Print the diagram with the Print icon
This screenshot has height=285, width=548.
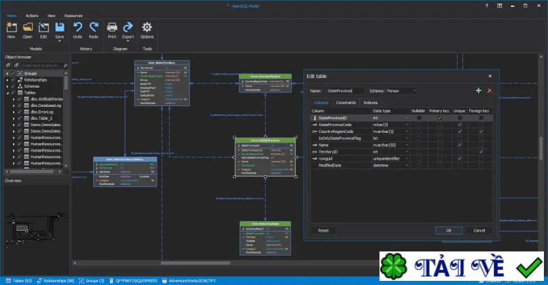[x=112, y=27]
